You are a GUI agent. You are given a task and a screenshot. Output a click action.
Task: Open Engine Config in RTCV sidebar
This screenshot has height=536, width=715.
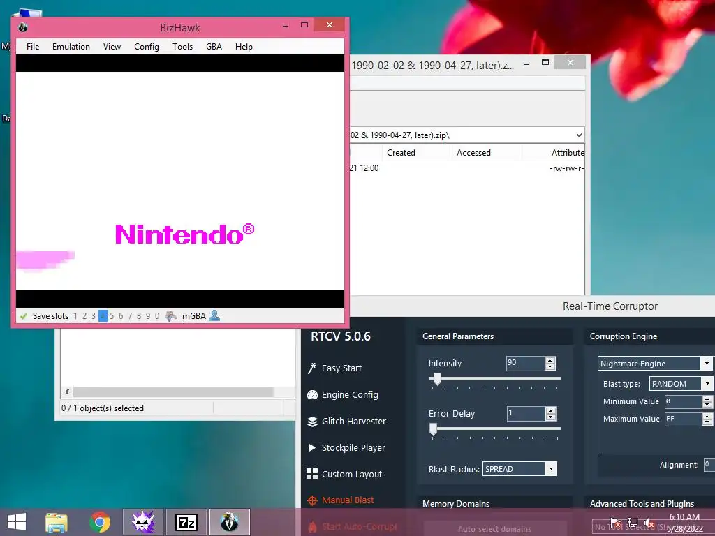[x=343, y=395]
